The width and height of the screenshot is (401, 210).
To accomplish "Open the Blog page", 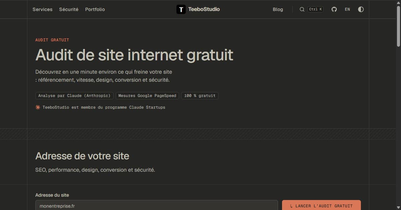I will pos(278,9).
